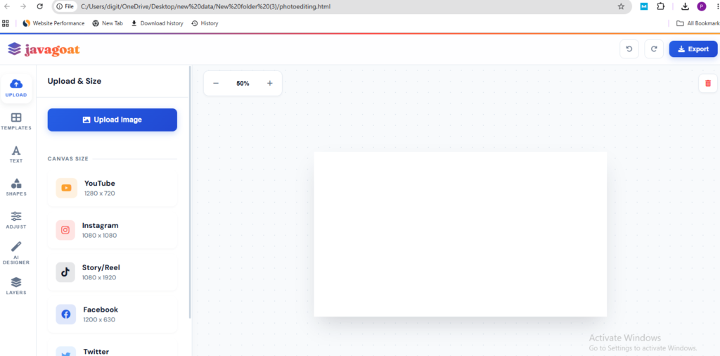
Task: Go forward in the browser
Action: [x=23, y=6]
